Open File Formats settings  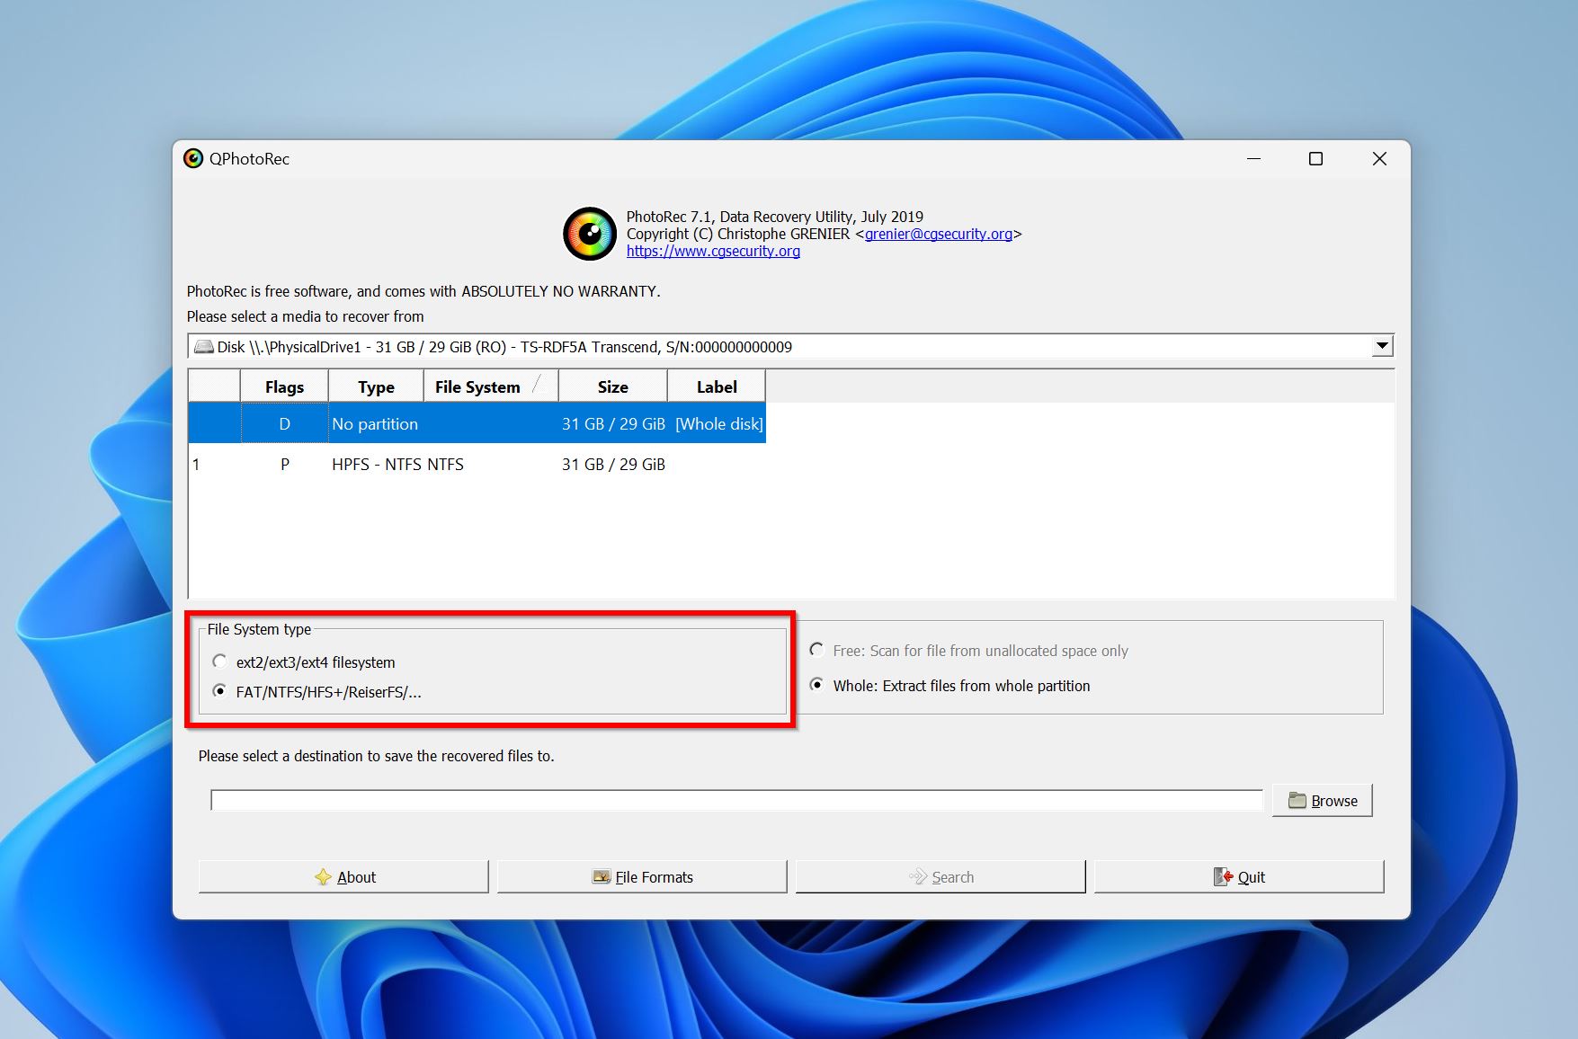[642, 877]
